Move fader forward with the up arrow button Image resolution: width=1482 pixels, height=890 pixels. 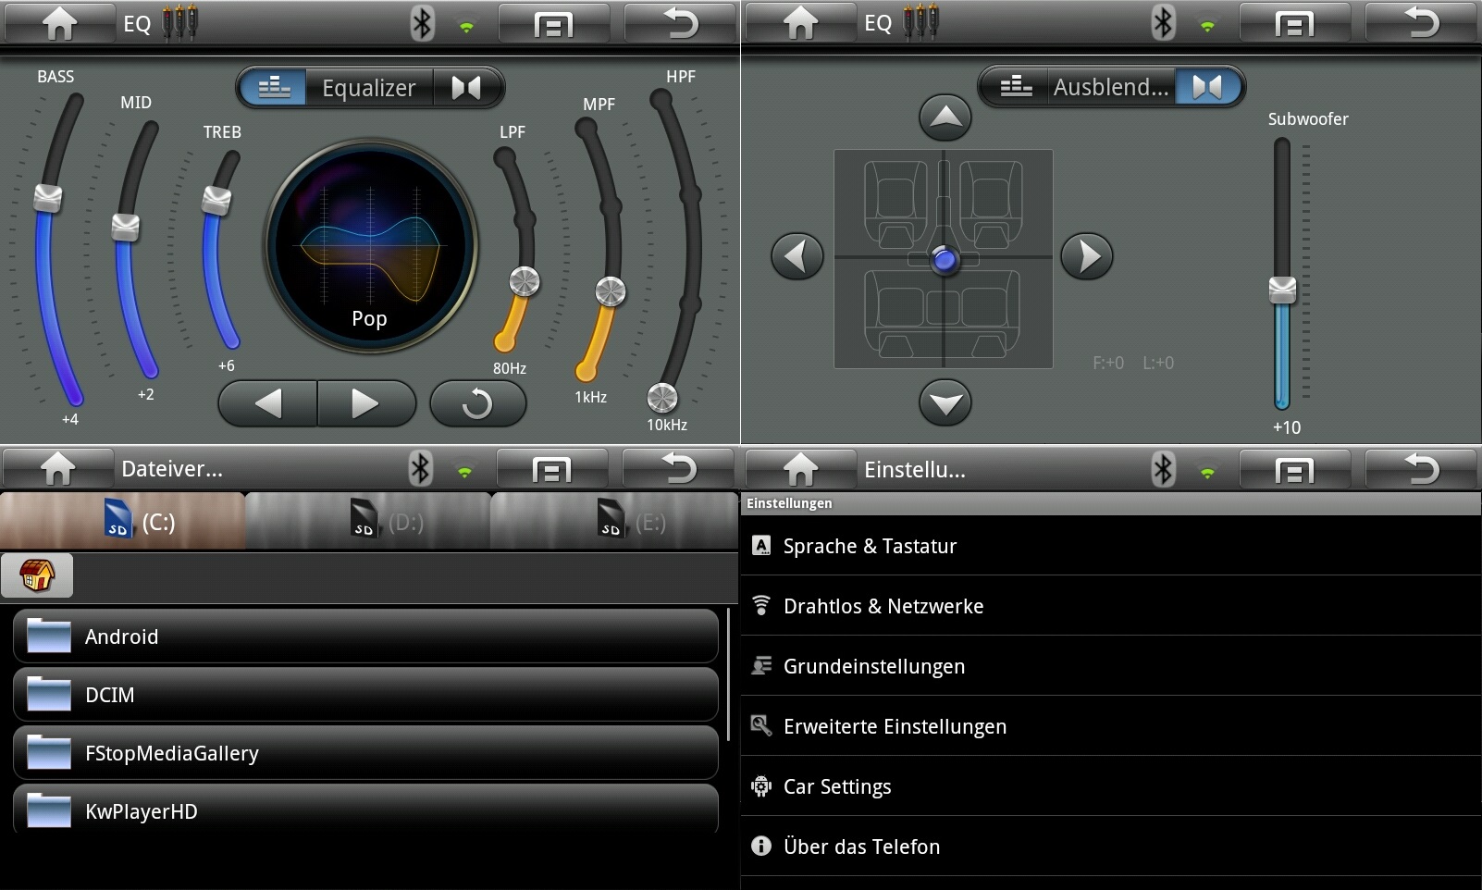pyautogui.click(x=945, y=117)
